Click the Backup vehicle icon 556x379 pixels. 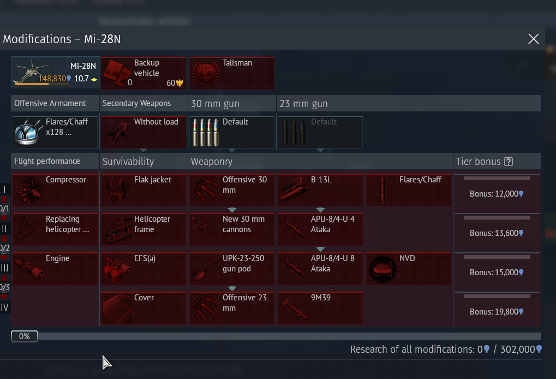117,73
